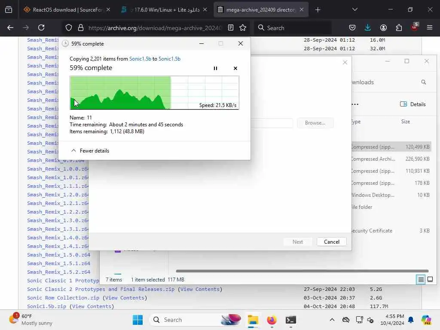Open Firefox account icon
Viewport: 440px width, 330px height.
[x=383, y=27]
